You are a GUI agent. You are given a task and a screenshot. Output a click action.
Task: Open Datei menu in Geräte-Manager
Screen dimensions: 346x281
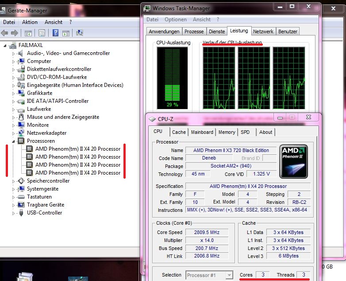pos(9,22)
